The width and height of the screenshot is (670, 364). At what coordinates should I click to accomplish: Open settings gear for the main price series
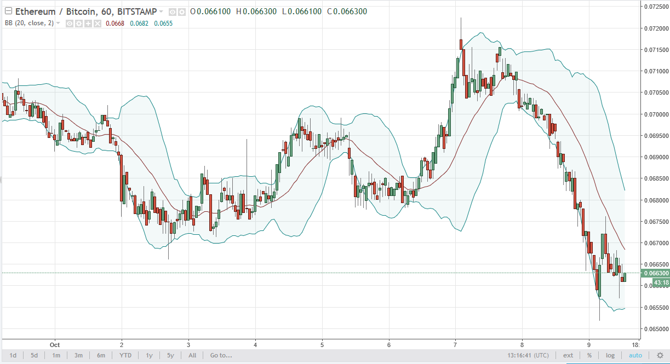[x=181, y=11]
